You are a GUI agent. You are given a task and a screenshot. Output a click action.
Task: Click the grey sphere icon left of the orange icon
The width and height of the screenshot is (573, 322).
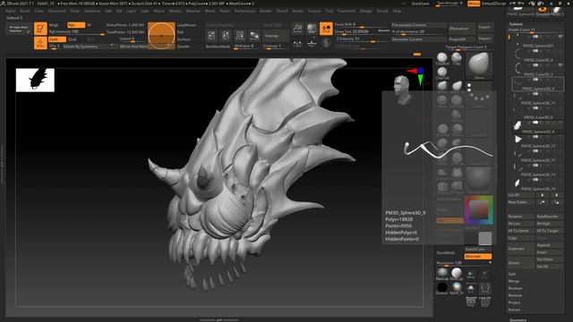pos(312,29)
